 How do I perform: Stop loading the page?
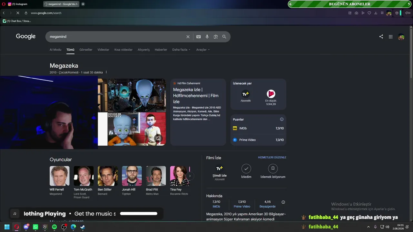(18, 13)
